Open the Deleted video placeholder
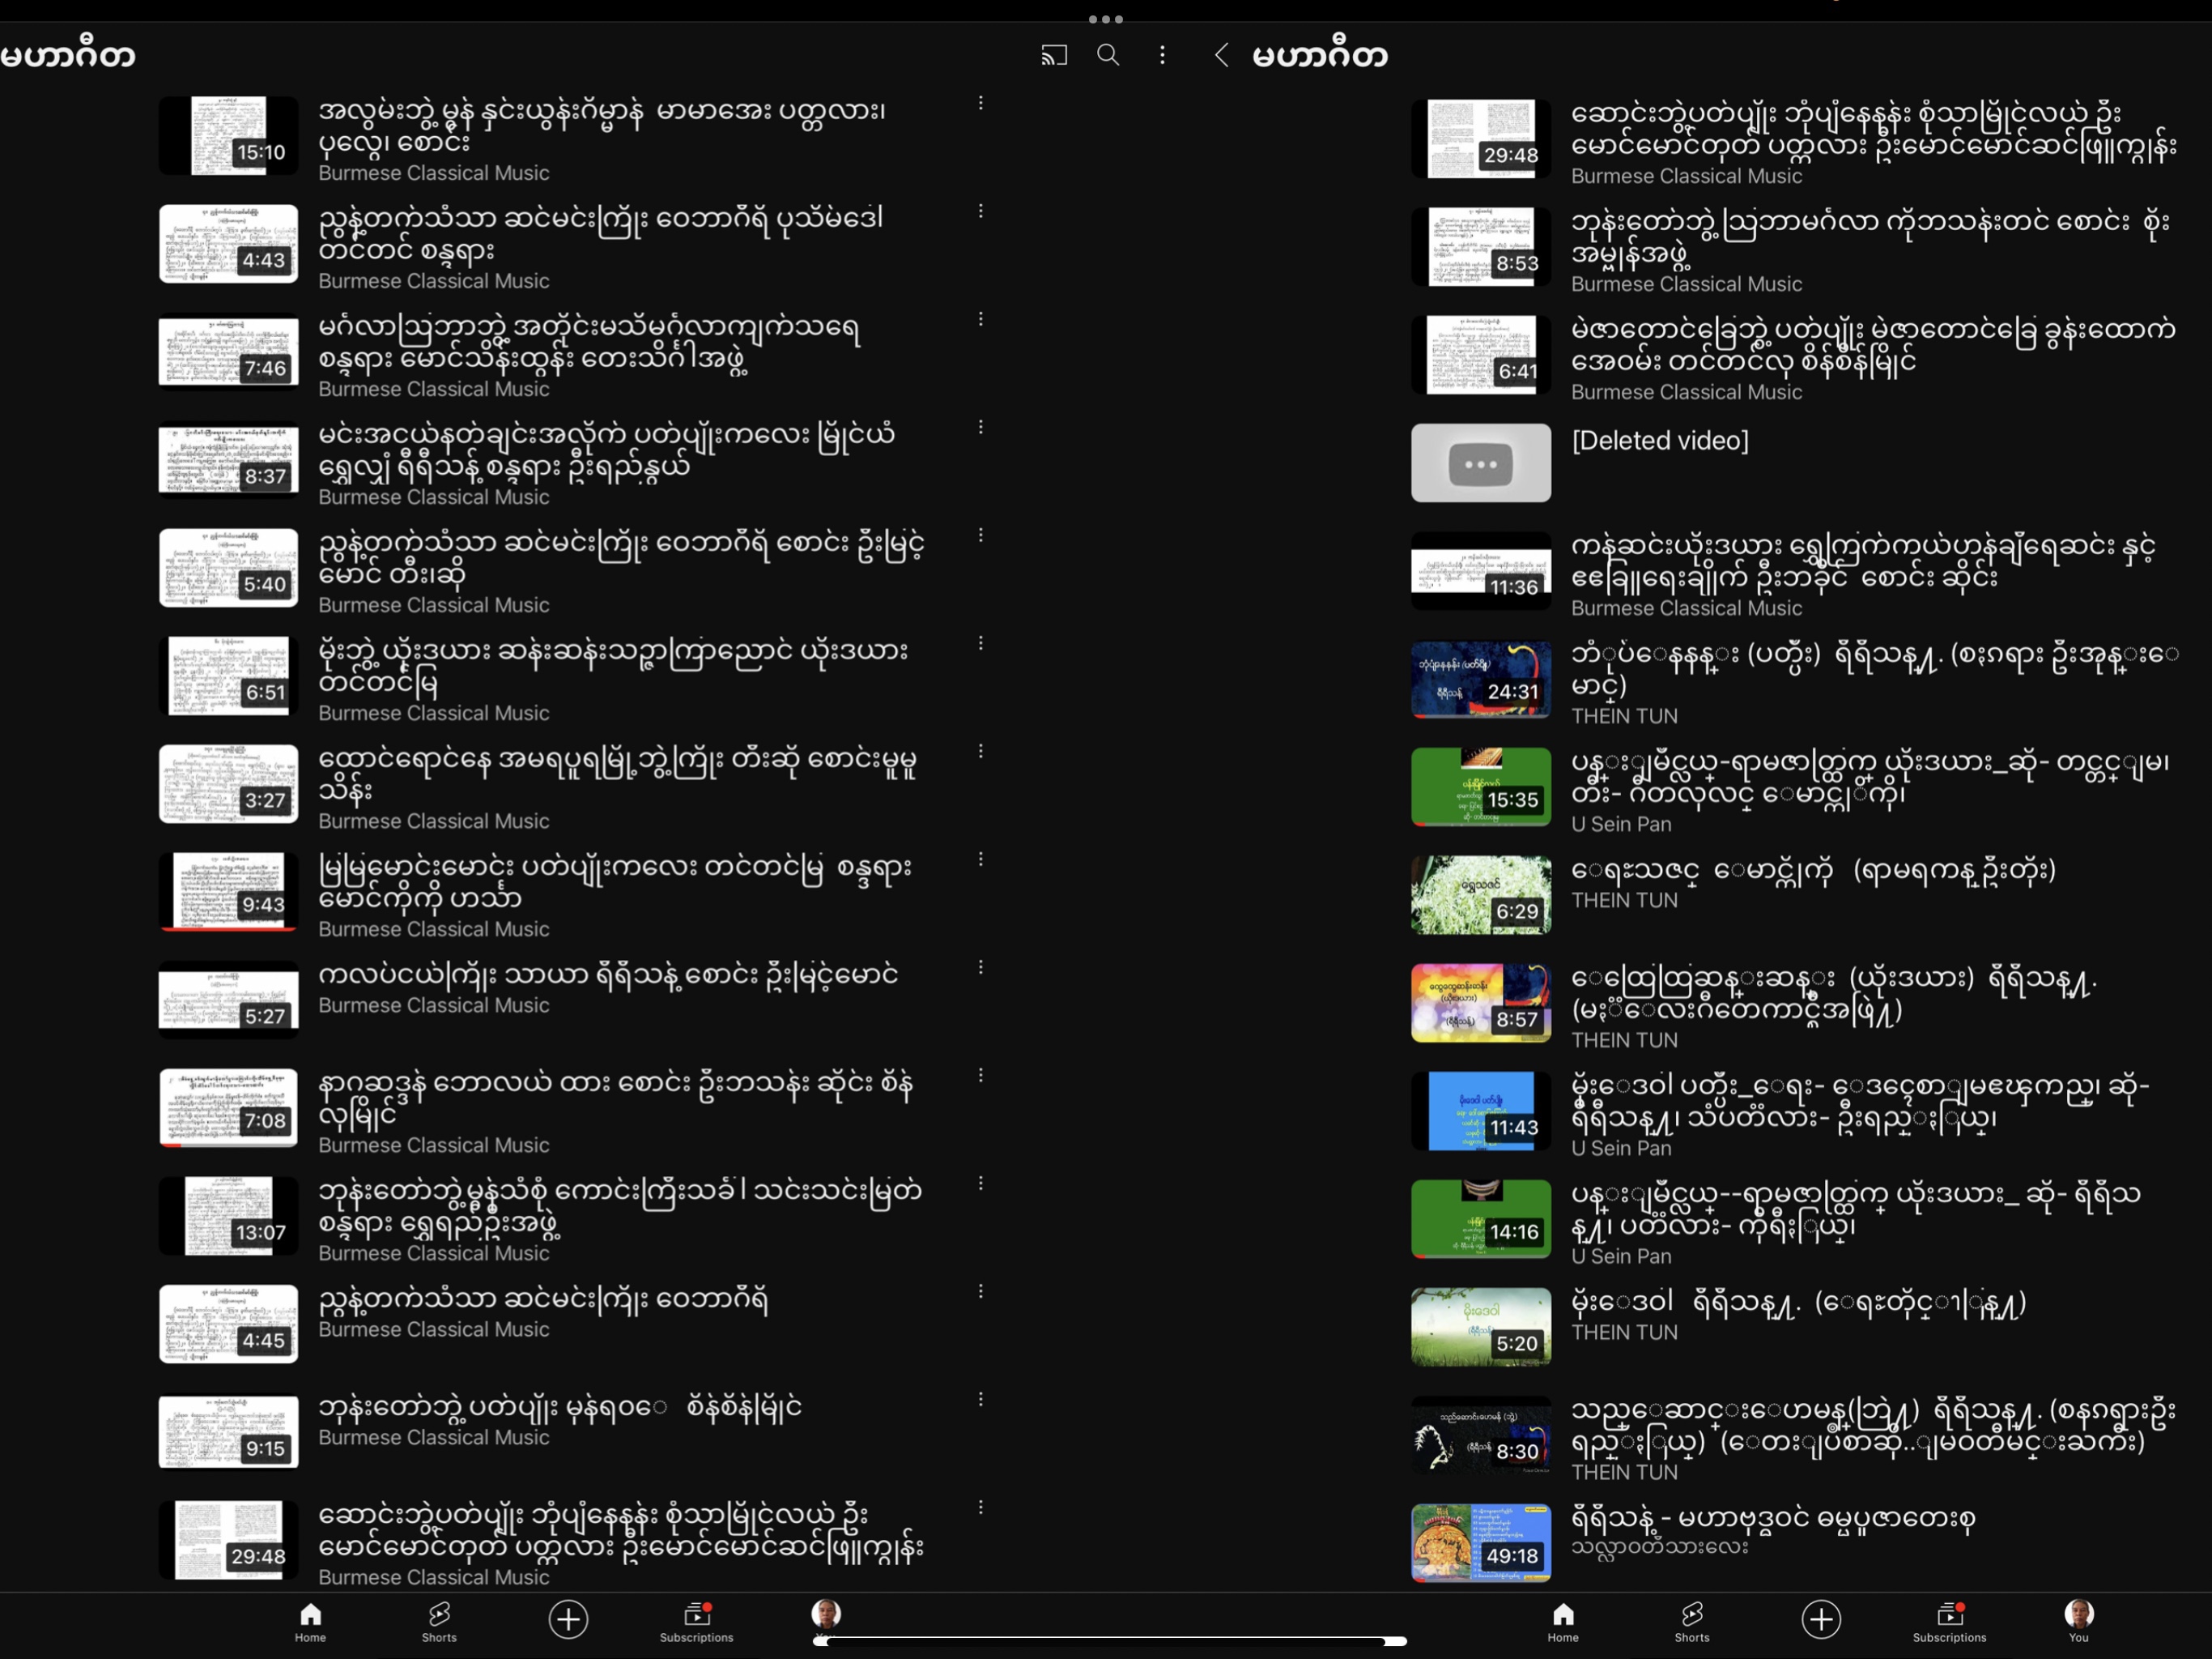Viewport: 2212px width, 1659px height. (1481, 463)
